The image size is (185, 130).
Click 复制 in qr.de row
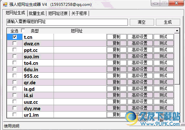pos(117,82)
